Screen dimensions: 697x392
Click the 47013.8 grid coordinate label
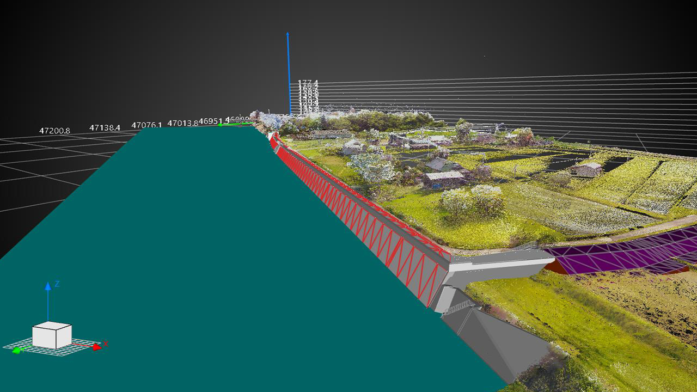click(x=182, y=124)
